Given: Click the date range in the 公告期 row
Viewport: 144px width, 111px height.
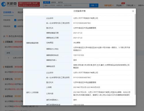Looking at the screenshot, I should pyautogui.click(x=87, y=87).
